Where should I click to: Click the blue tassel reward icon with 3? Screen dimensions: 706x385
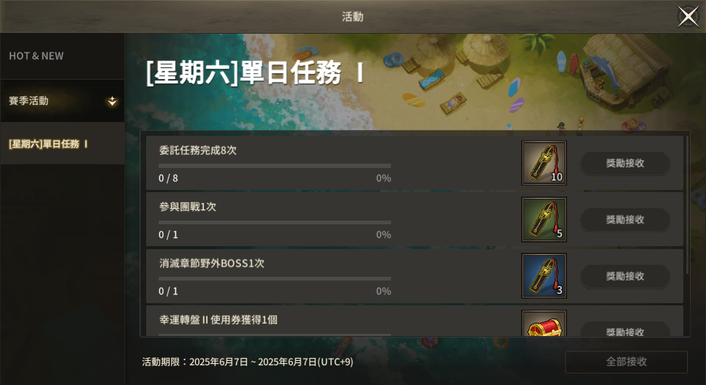click(544, 276)
